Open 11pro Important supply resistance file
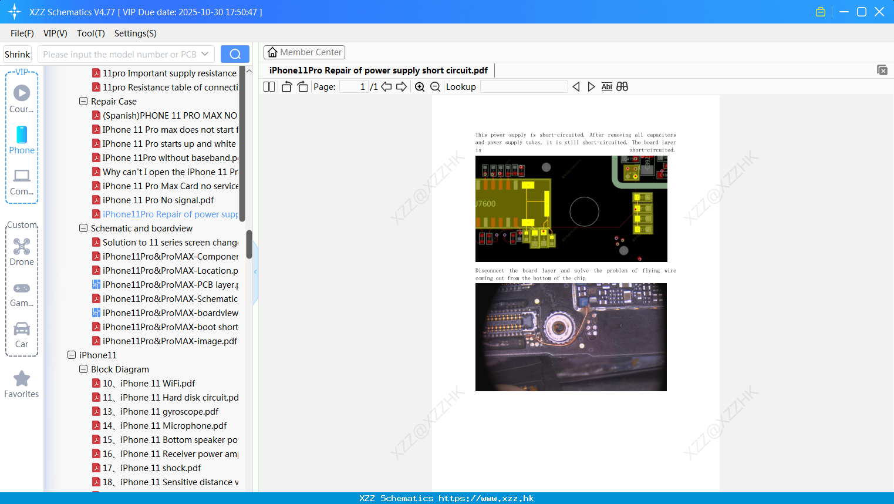Viewport: 894px width, 504px height. [x=164, y=73]
